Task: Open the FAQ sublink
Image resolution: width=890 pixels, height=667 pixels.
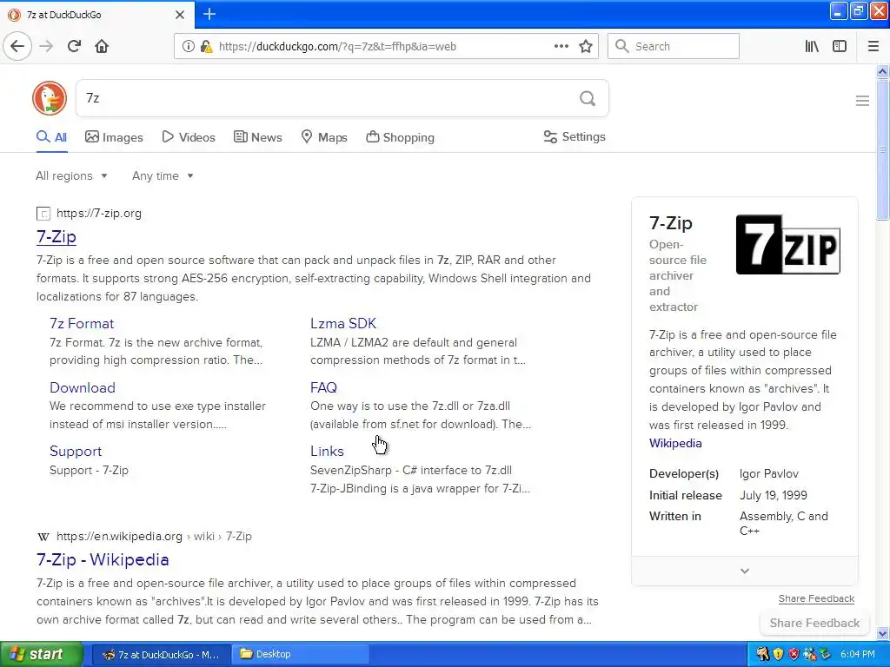Action: tap(323, 387)
